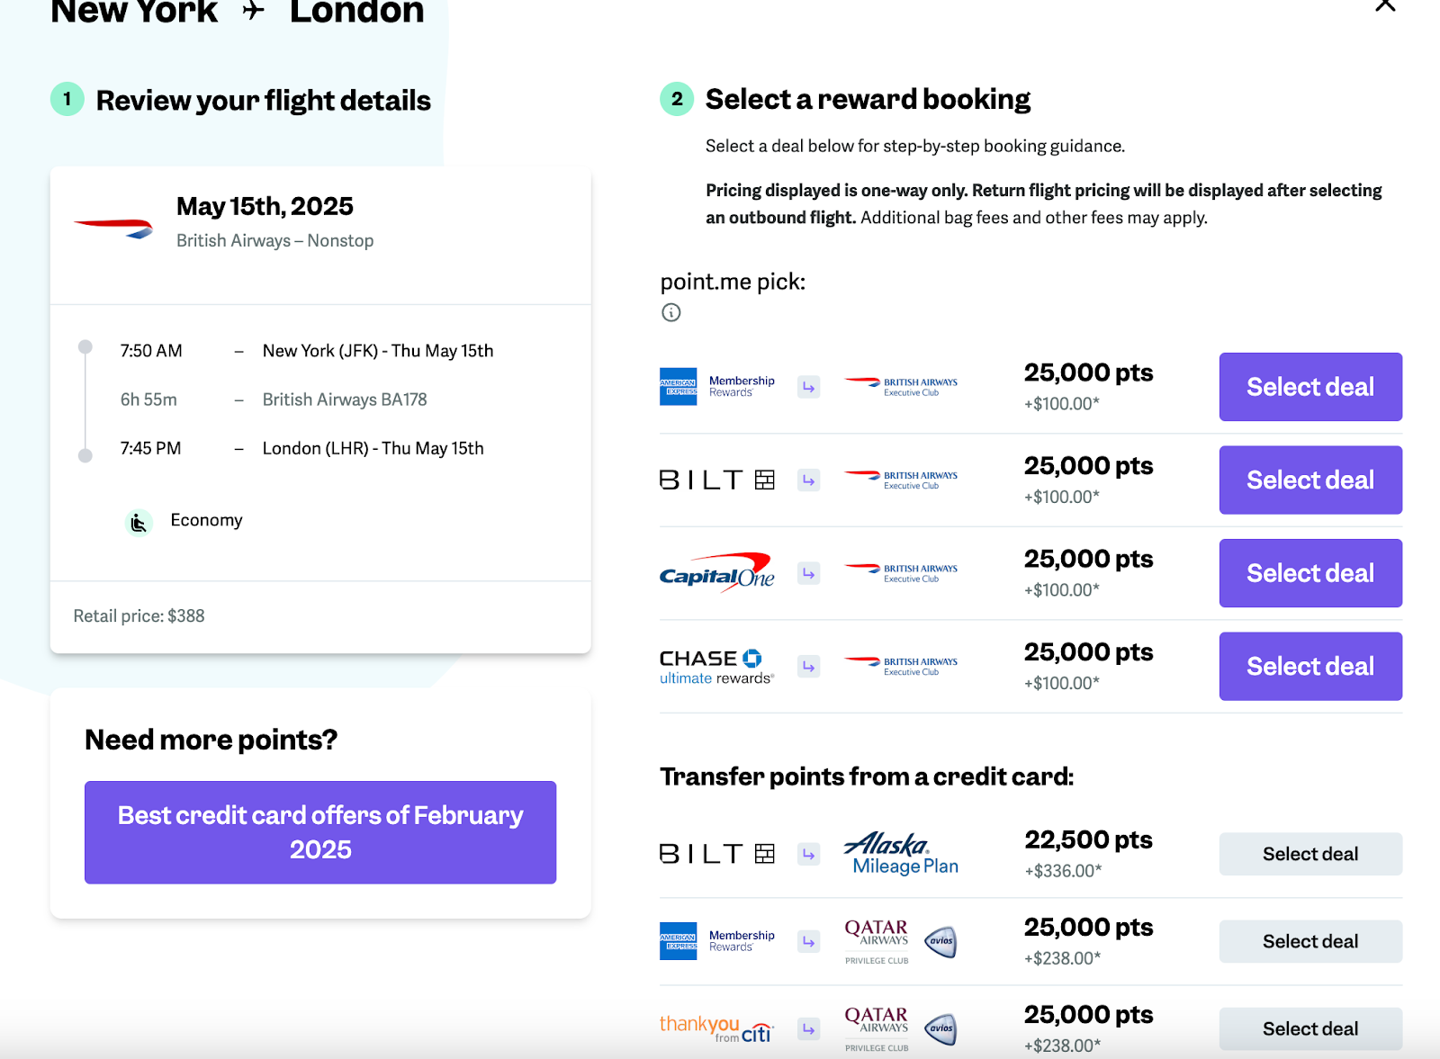Click the British Airways ribbon logo in flight details
Image resolution: width=1440 pixels, height=1059 pixels.
tap(113, 229)
